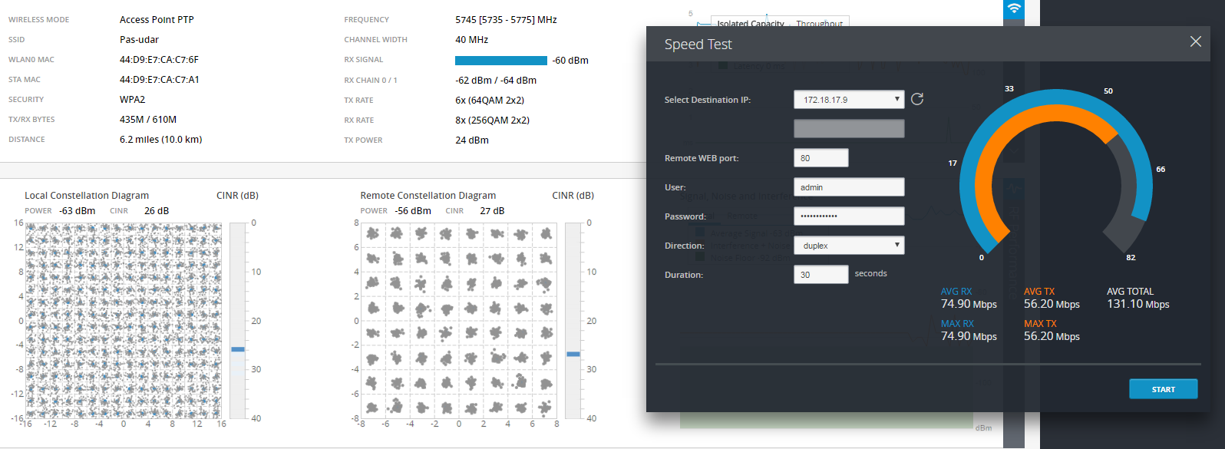This screenshot has height=449, width=1225.
Task: Open the Select Destination IP dropdown
Action: pos(849,100)
